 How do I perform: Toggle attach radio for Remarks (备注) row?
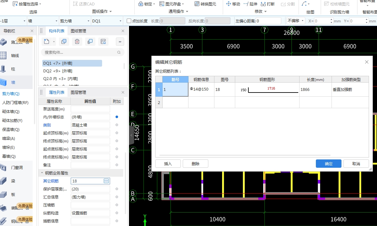[x=116, y=165]
